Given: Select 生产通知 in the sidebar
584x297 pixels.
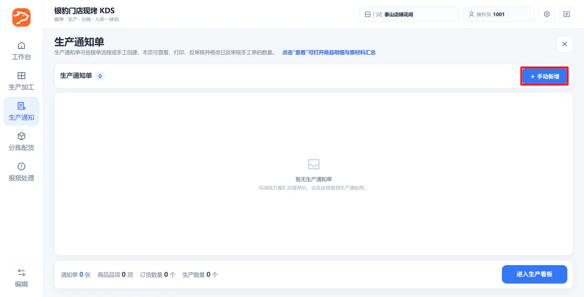Looking at the screenshot, I should point(21,111).
